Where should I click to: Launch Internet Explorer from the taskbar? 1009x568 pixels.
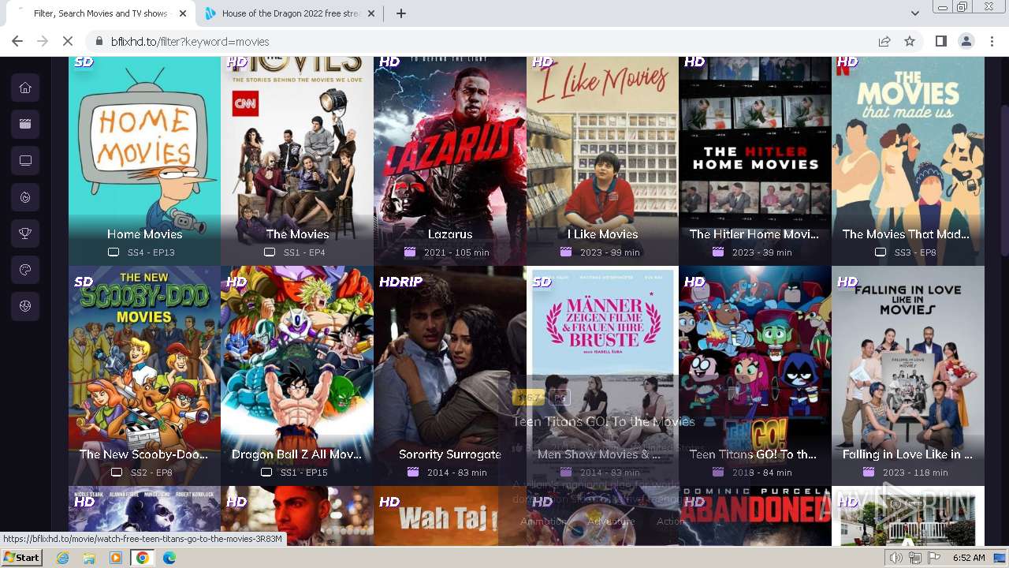62,558
